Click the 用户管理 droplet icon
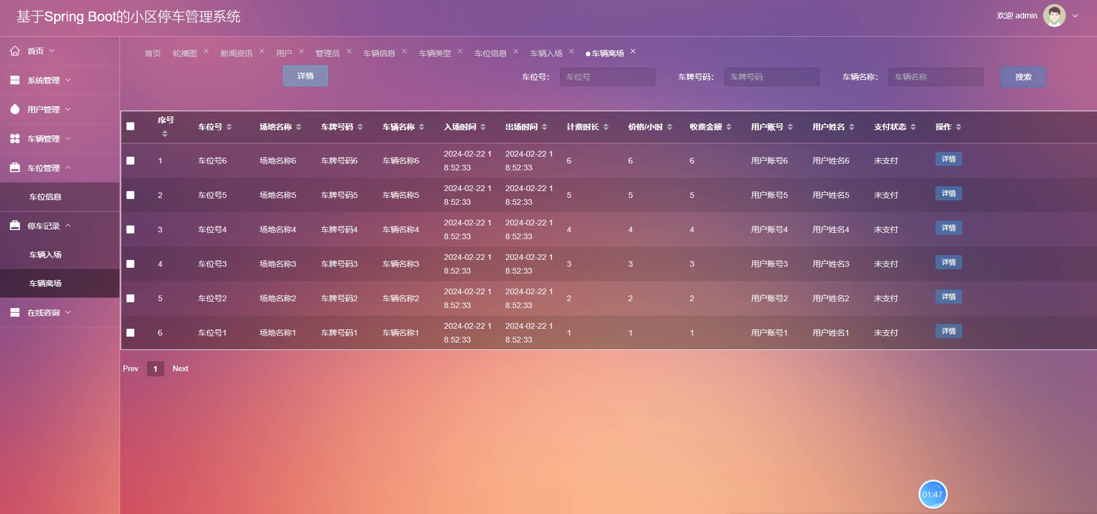Screen dimensions: 1097x514 (15, 110)
